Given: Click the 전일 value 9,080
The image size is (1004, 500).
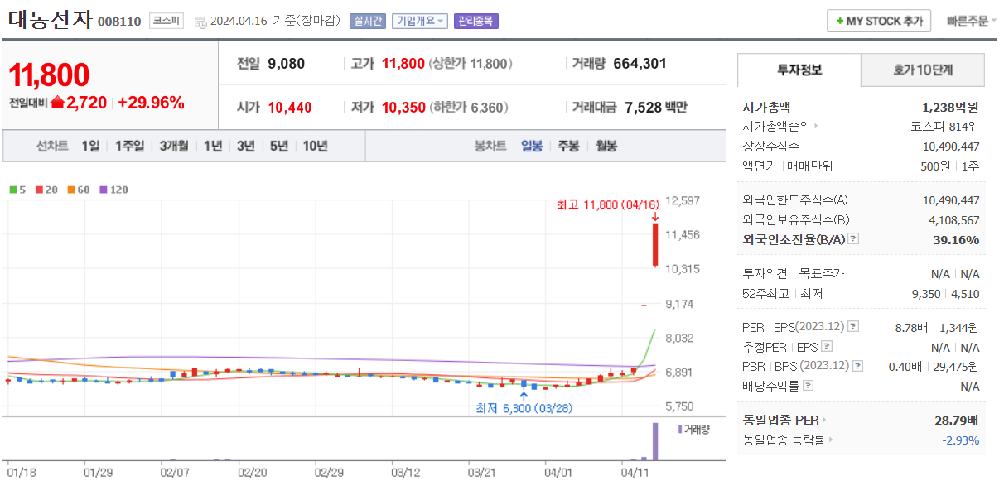Looking at the screenshot, I should click(x=286, y=64).
